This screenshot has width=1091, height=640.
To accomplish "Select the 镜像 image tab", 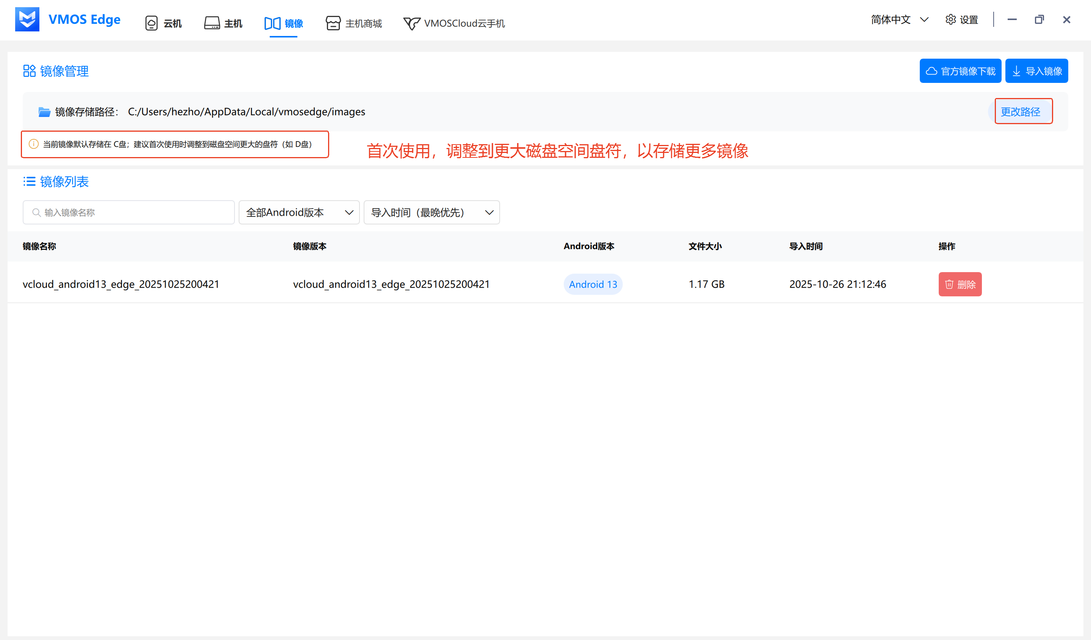I will [x=284, y=23].
